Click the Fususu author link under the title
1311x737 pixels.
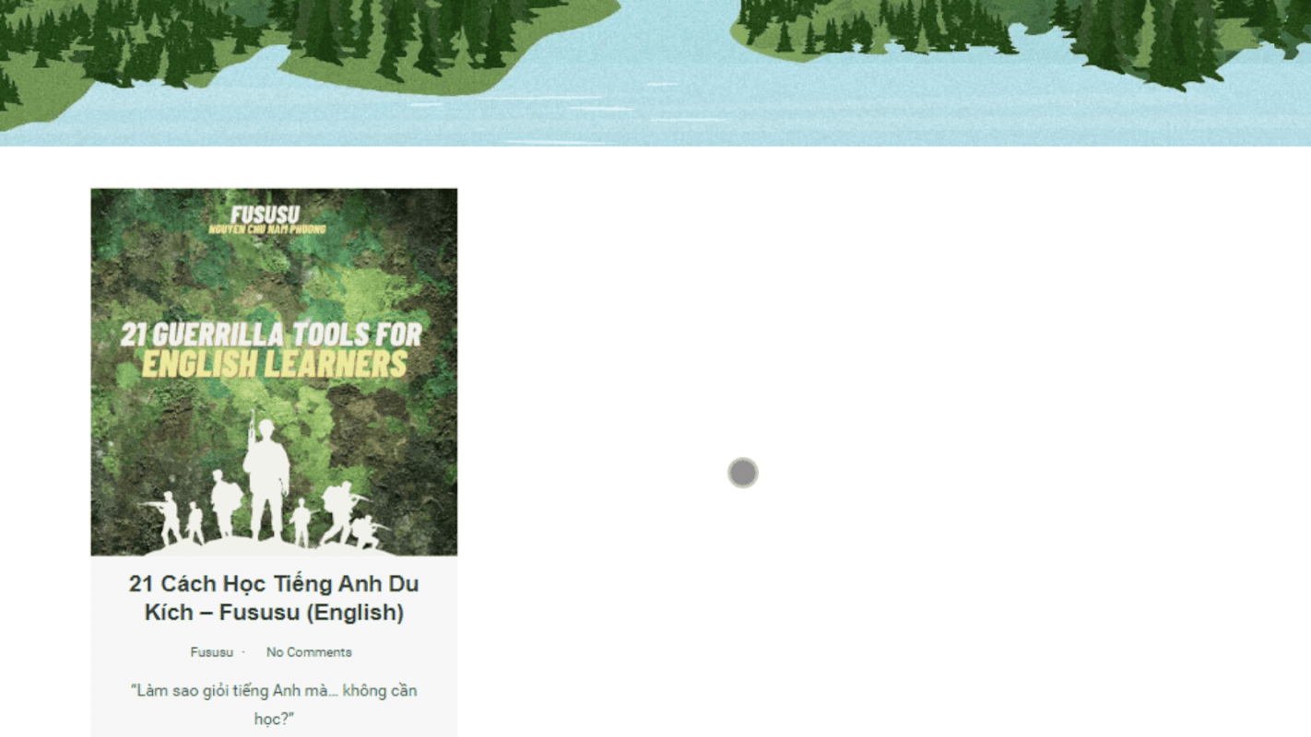coord(212,652)
